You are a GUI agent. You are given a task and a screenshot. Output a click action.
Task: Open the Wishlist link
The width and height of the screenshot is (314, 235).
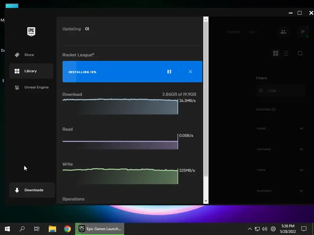[x=233, y=32]
